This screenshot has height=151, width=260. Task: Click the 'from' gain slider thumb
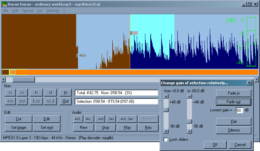(x=166, y=110)
